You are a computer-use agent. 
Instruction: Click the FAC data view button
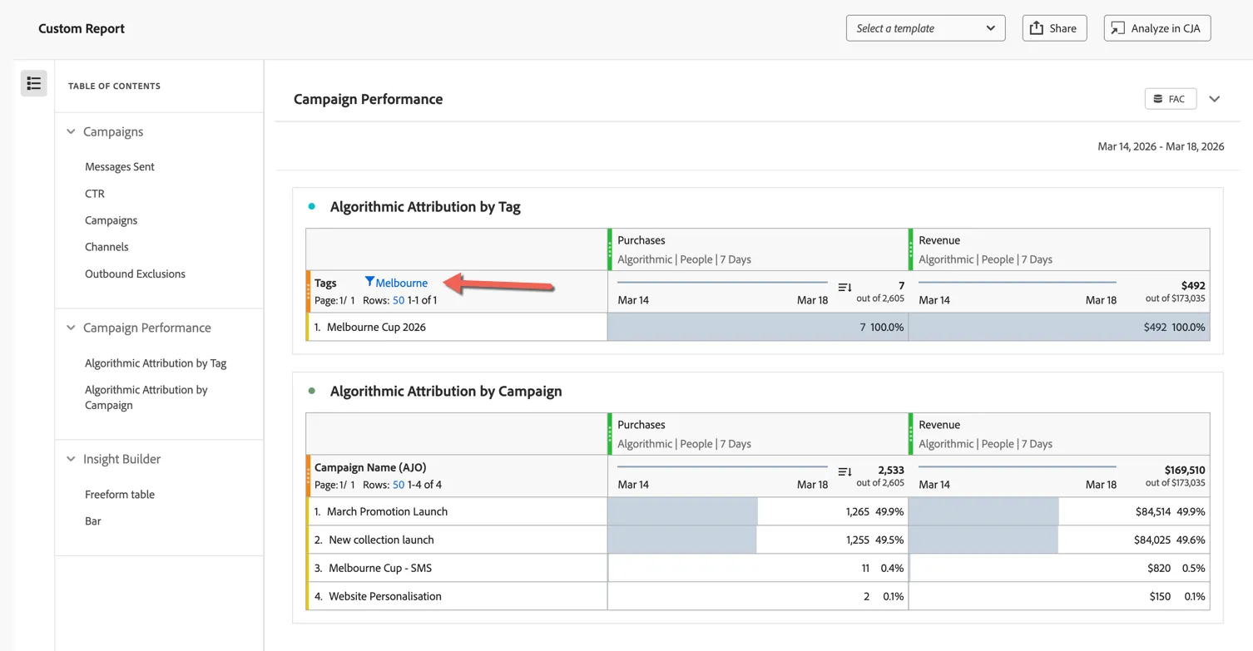[1170, 99]
